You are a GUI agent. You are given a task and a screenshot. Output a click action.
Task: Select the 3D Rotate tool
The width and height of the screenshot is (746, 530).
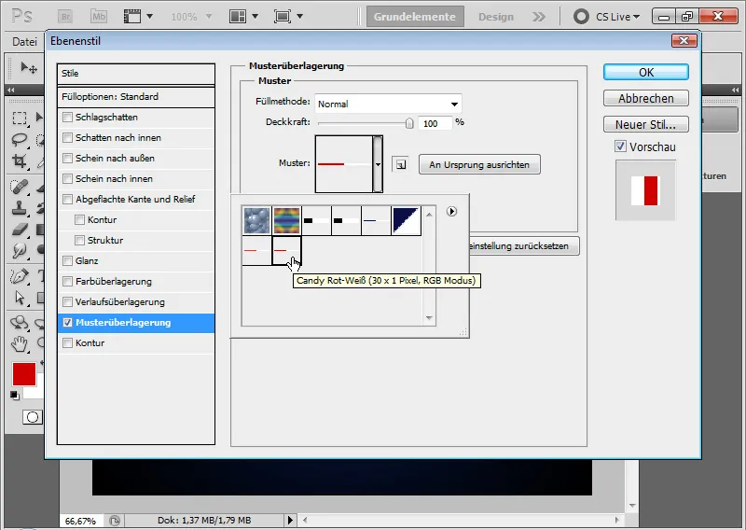tap(20, 322)
